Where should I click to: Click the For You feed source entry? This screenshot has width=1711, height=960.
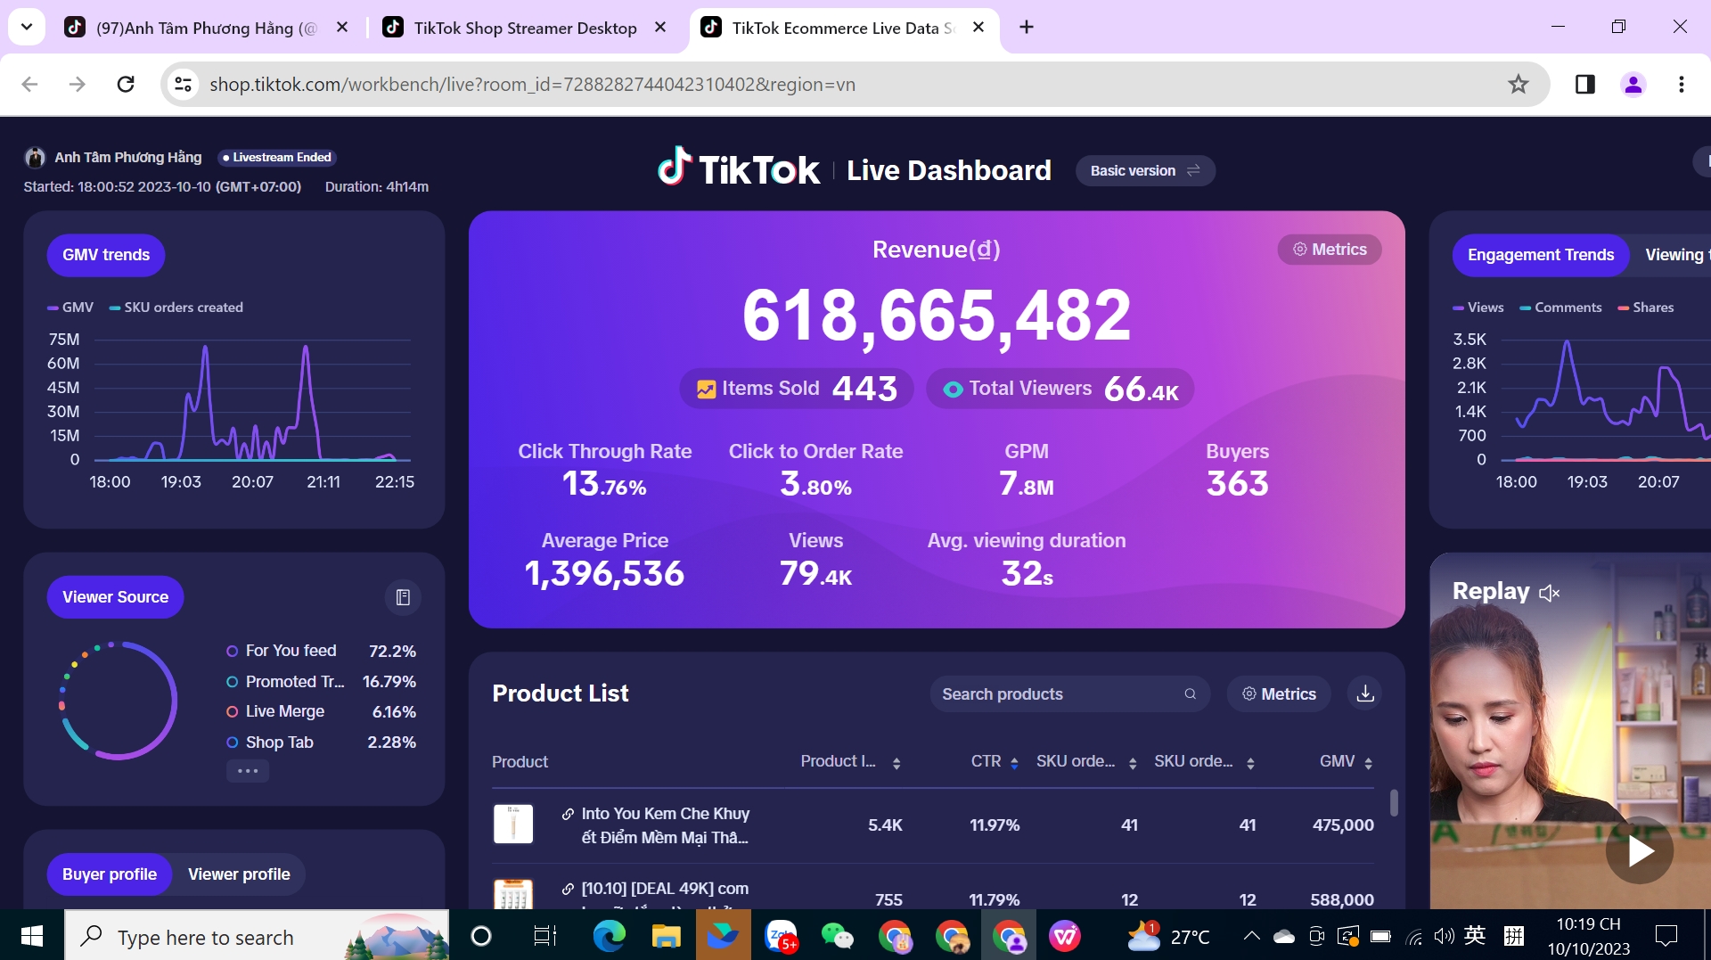coord(321,651)
